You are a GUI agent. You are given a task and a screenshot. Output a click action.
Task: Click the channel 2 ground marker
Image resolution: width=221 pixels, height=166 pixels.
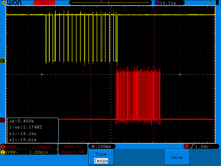point(2,61)
